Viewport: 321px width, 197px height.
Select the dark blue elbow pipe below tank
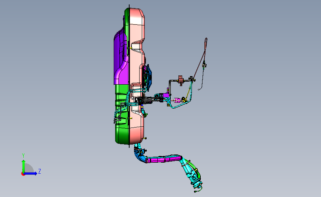click(140, 156)
